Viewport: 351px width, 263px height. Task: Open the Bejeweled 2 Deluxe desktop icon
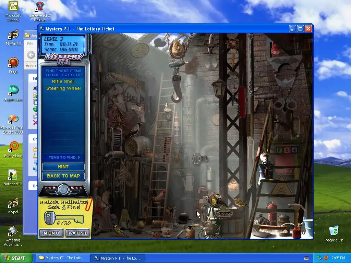pos(40,12)
